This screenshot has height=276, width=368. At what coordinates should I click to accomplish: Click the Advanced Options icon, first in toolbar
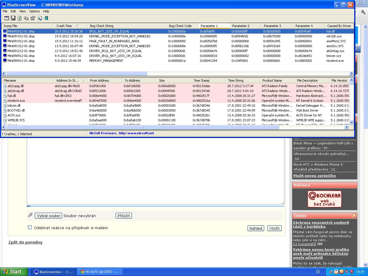[x=6, y=18]
